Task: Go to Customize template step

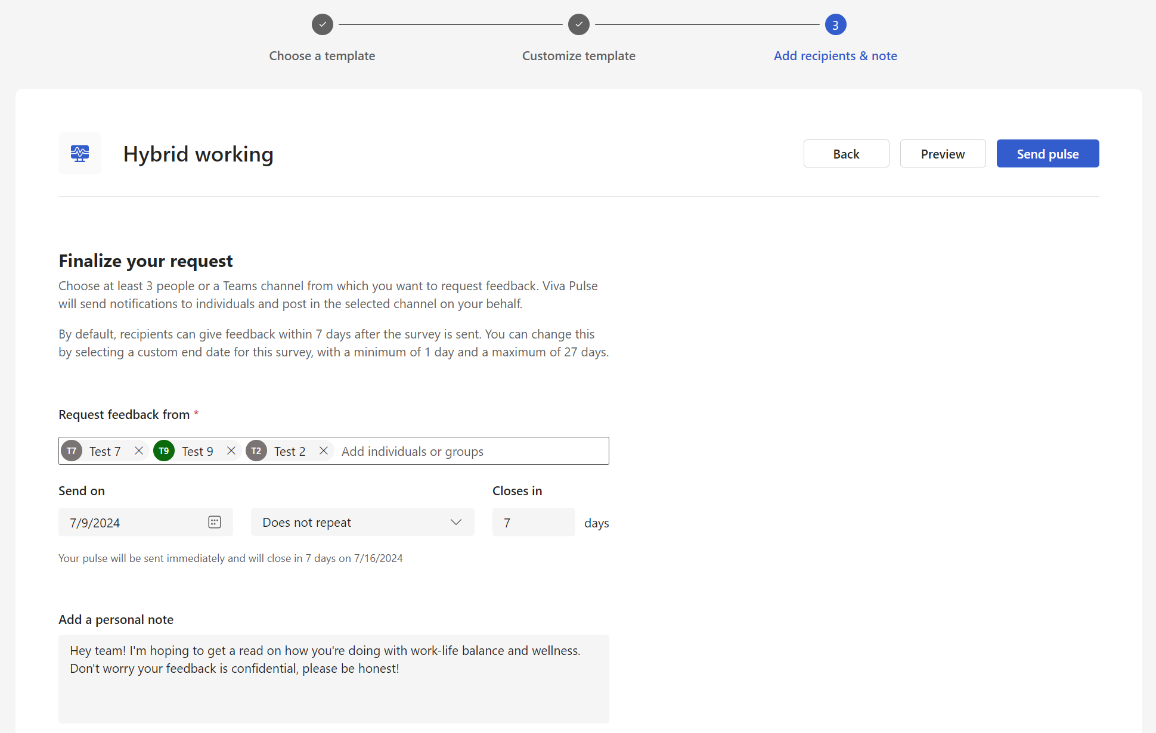Action: click(x=579, y=56)
